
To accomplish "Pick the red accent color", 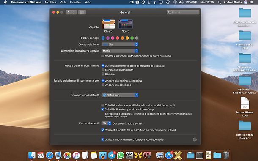I will (118, 38).
